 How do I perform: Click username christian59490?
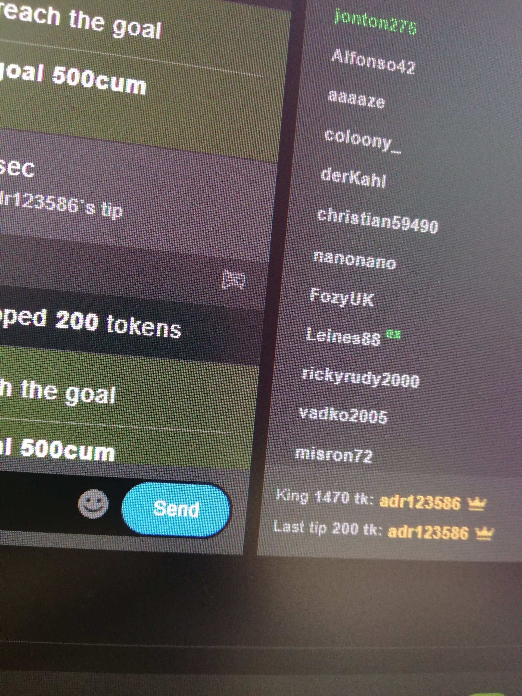[x=378, y=221]
